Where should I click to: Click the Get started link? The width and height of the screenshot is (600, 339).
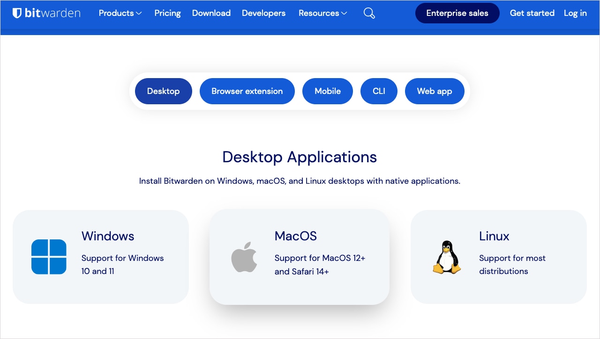(532, 13)
